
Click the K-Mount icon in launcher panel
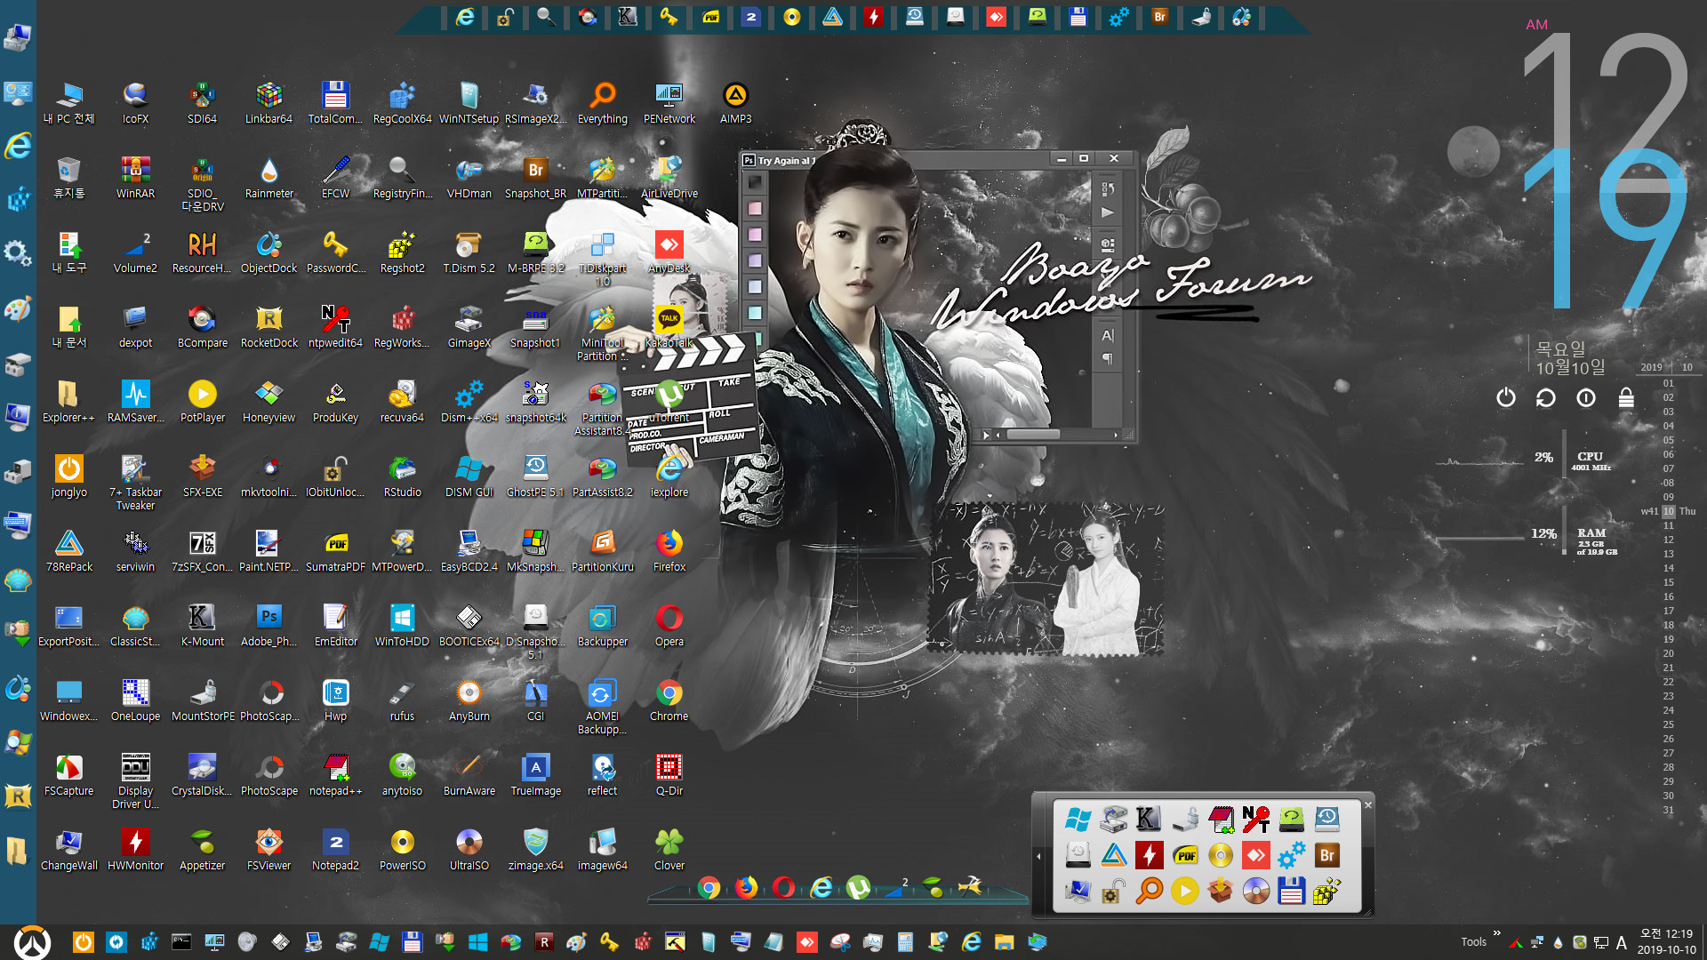pos(1149,819)
